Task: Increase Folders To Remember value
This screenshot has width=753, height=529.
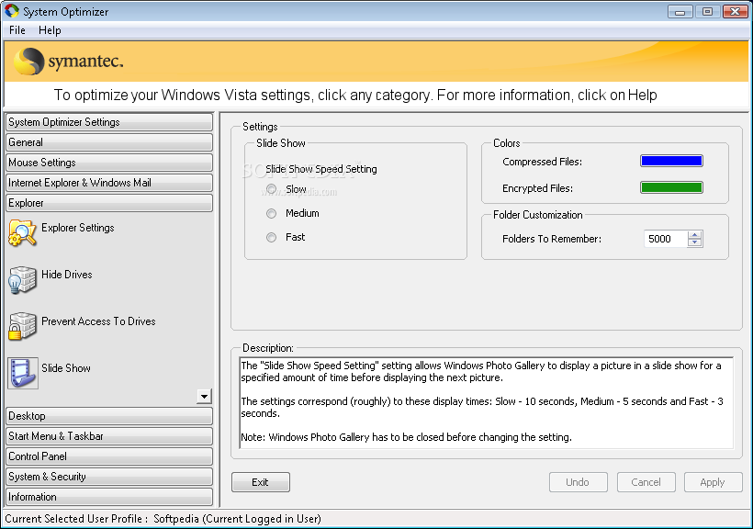Action: [x=694, y=235]
